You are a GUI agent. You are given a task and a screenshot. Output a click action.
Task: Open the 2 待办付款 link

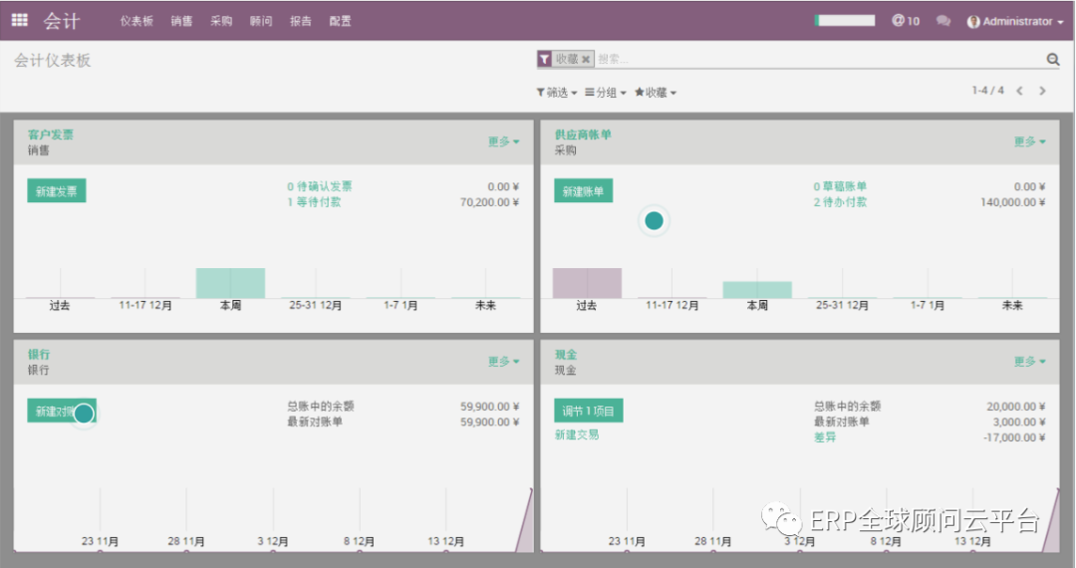click(x=840, y=202)
